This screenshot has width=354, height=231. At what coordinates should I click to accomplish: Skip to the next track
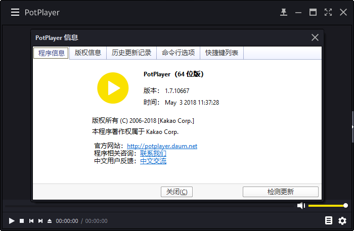[x=40, y=221]
